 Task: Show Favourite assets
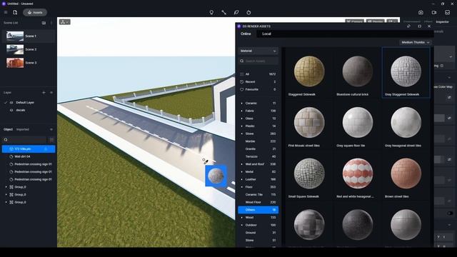pos(258,89)
